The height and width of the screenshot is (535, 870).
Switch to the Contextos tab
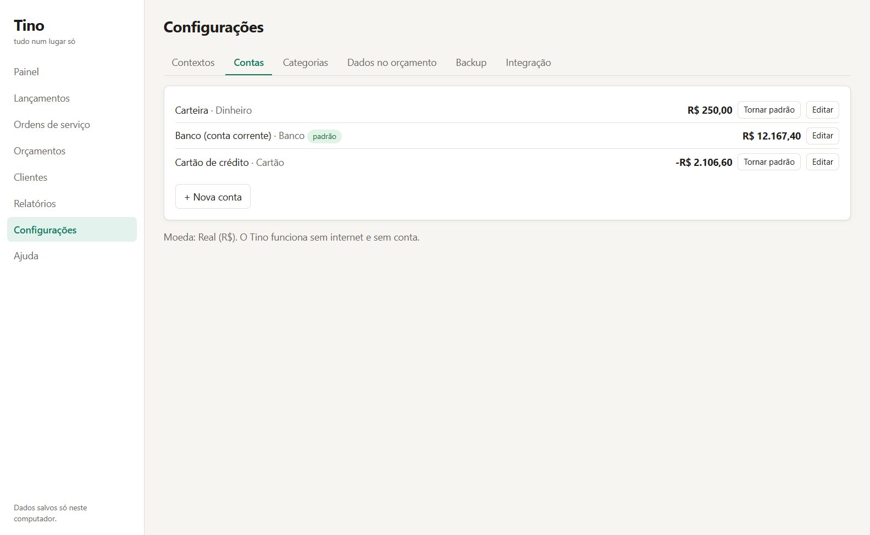[x=193, y=63]
